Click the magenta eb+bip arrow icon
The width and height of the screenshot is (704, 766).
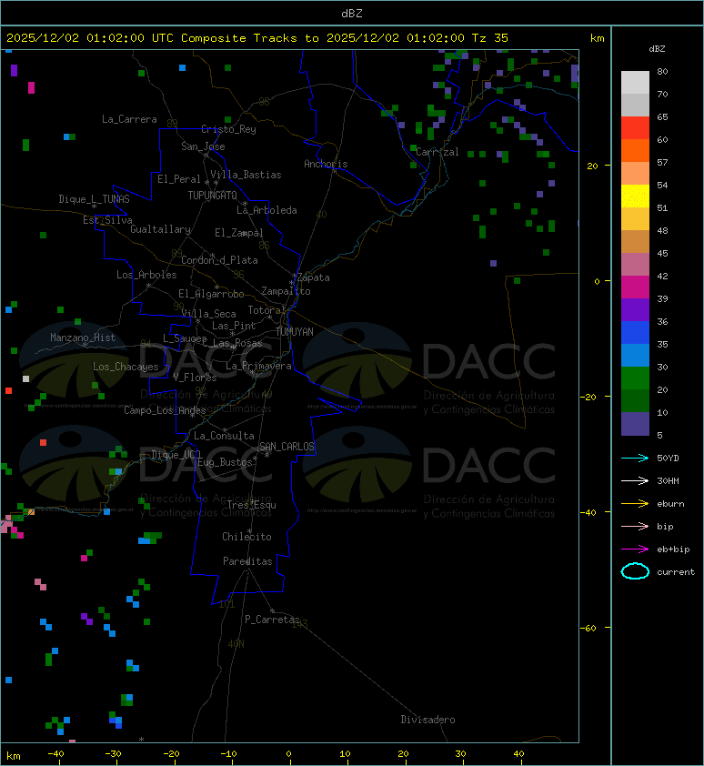click(x=635, y=549)
